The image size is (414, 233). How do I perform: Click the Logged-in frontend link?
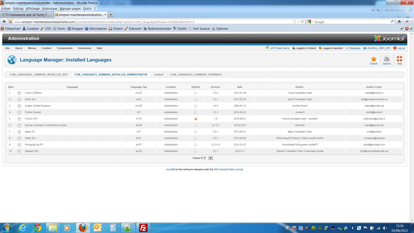304,48
